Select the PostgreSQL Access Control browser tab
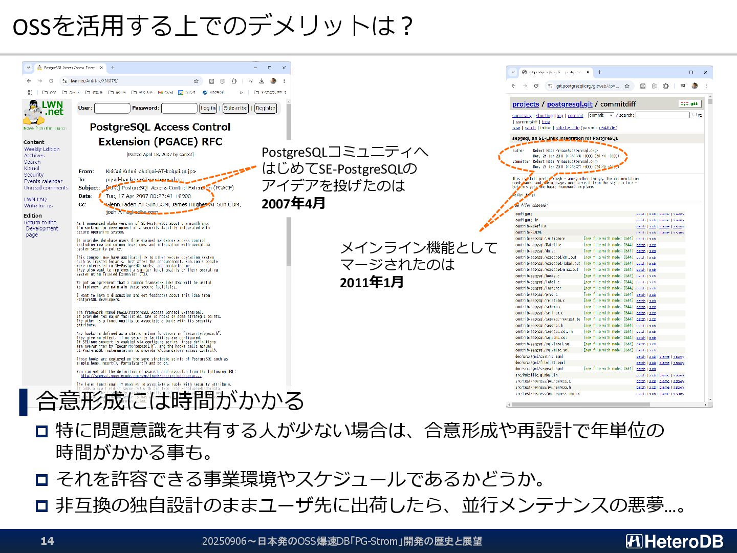This screenshot has width=737, height=553. click(x=70, y=68)
